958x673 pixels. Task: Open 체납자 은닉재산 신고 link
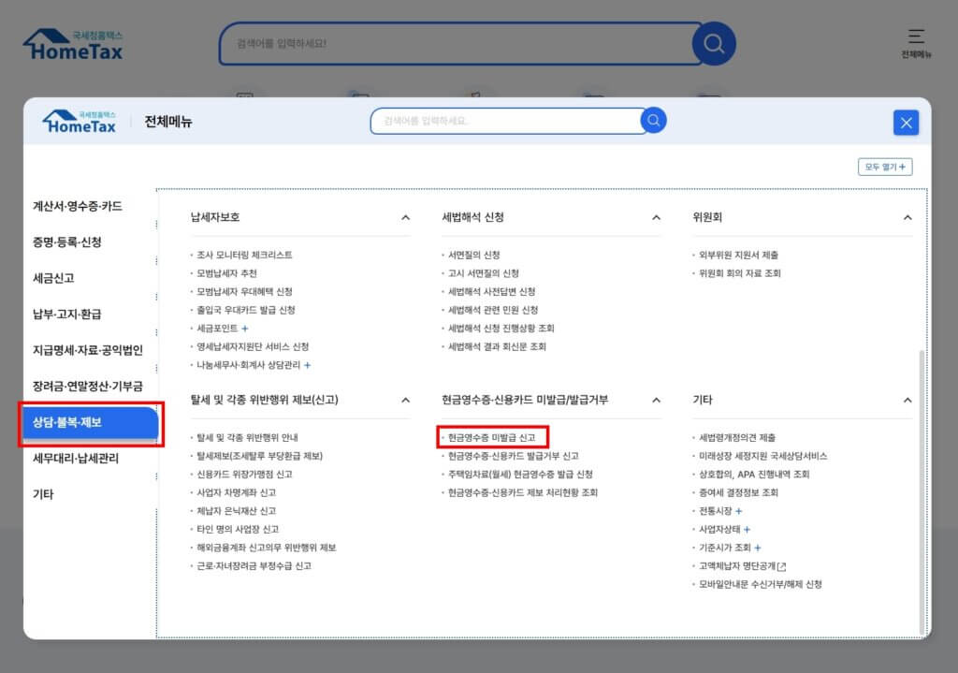tap(237, 511)
